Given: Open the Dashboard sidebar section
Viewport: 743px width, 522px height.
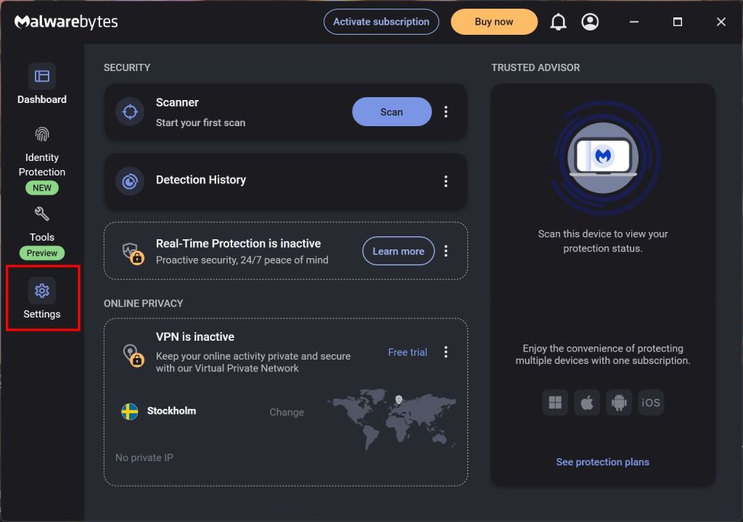Looking at the screenshot, I should (x=41, y=83).
